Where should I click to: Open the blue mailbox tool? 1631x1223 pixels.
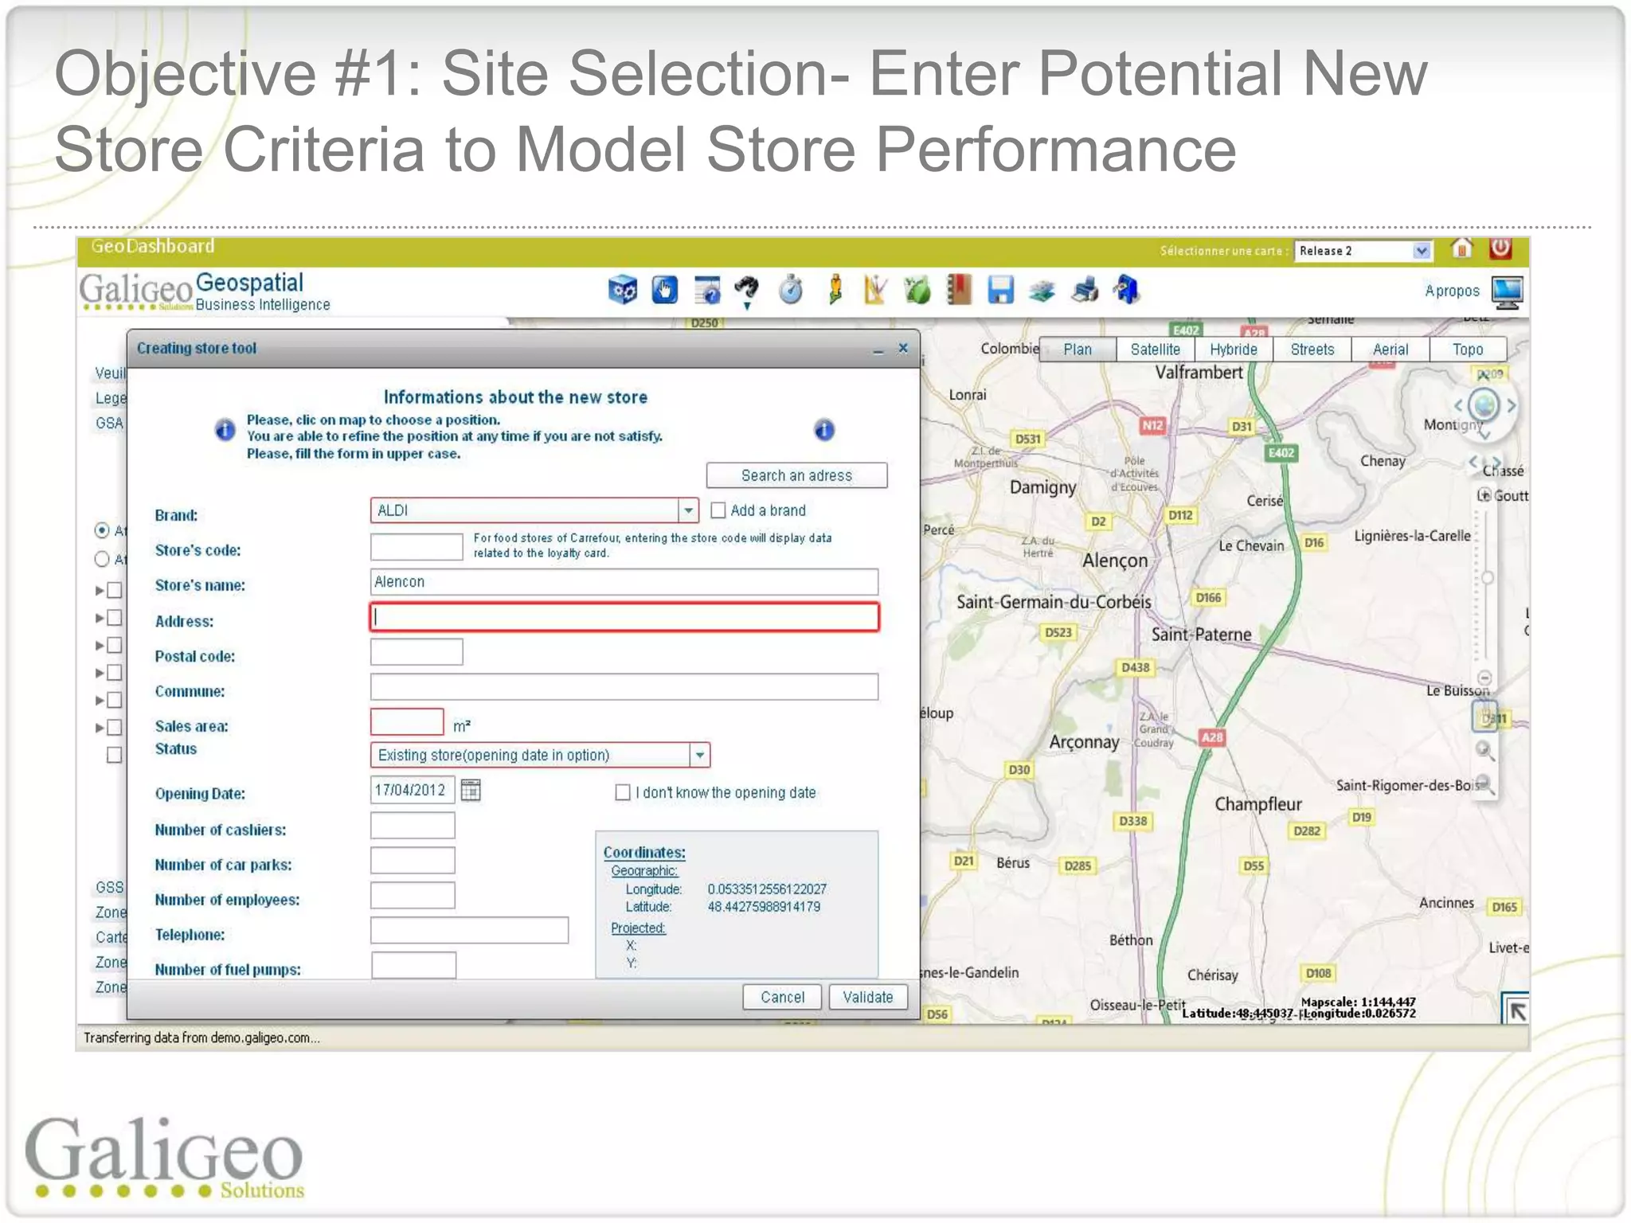pyautogui.click(x=1127, y=290)
